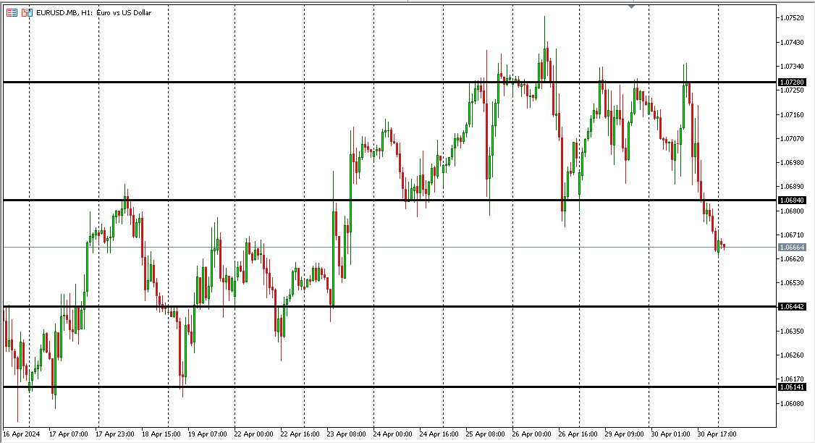Click the 1.07340 value on price scale
Image resolution: width=815 pixels, height=443 pixels.
coord(792,66)
